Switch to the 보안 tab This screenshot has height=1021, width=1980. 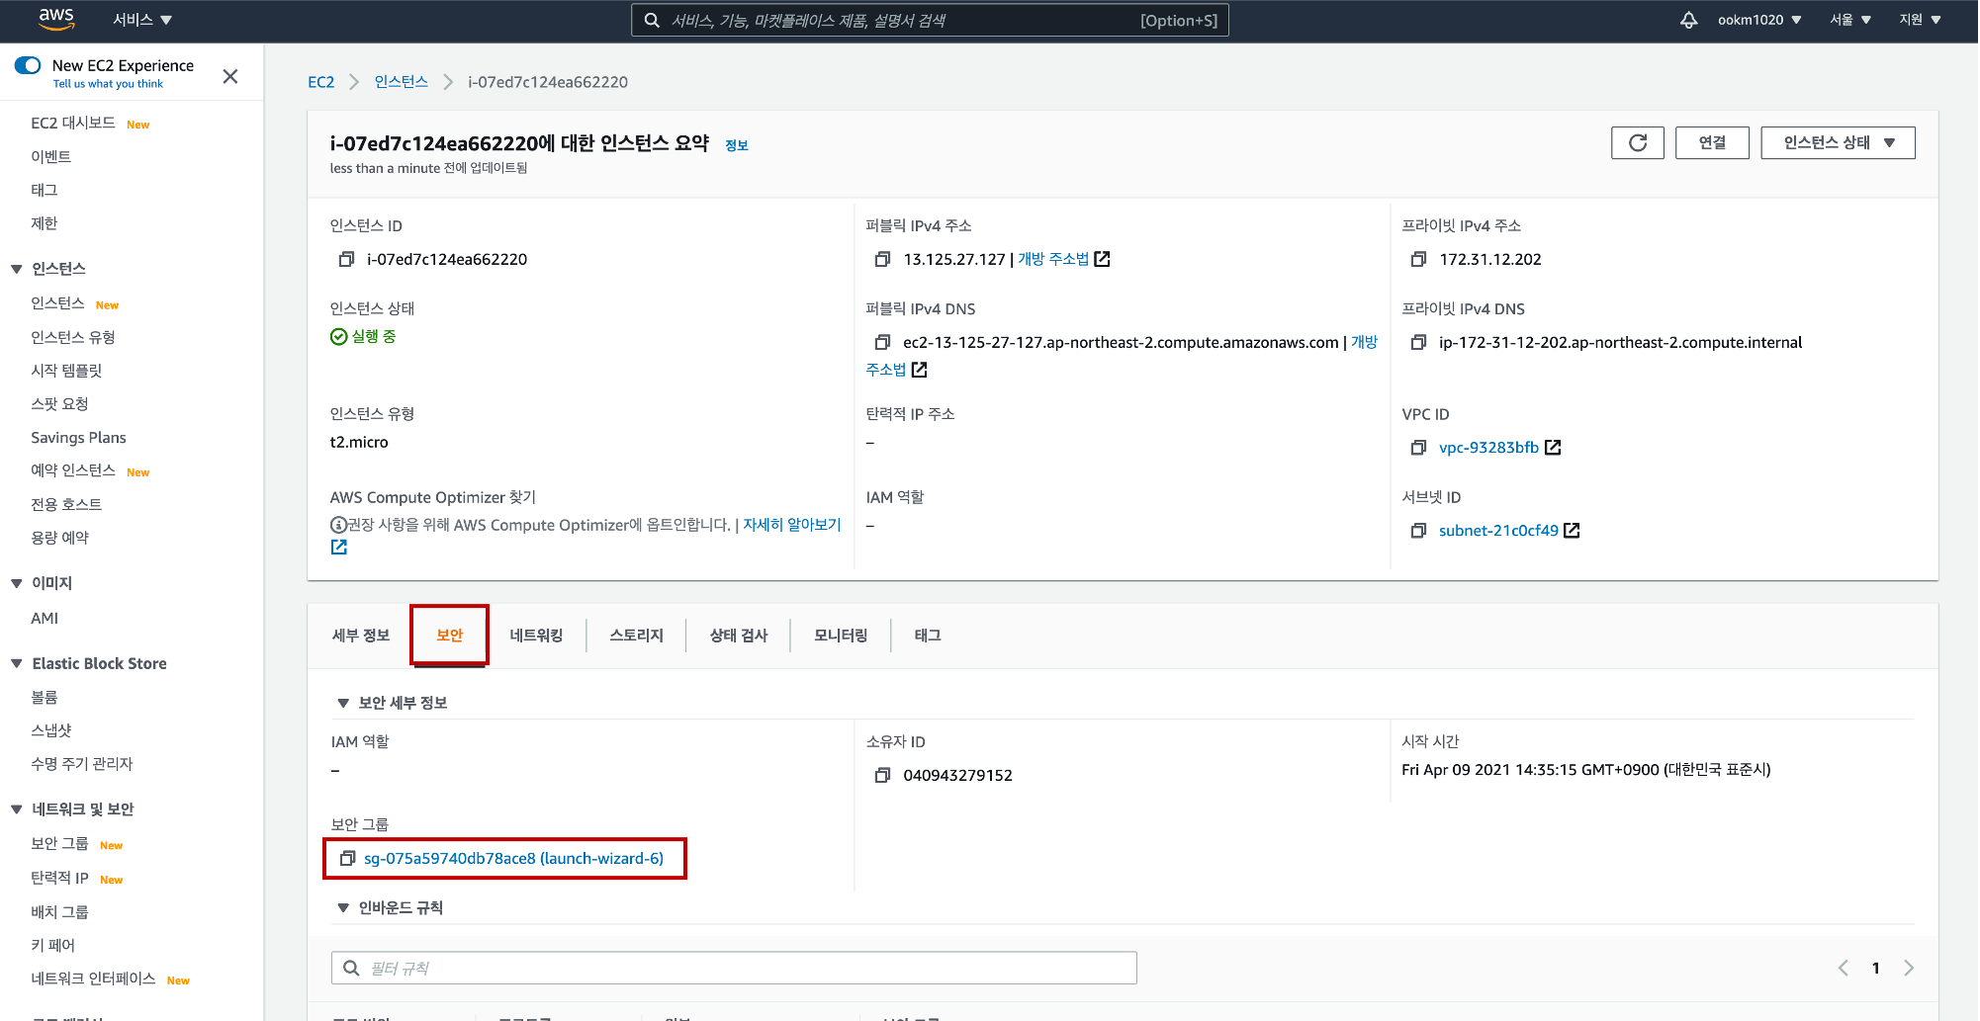tap(450, 636)
